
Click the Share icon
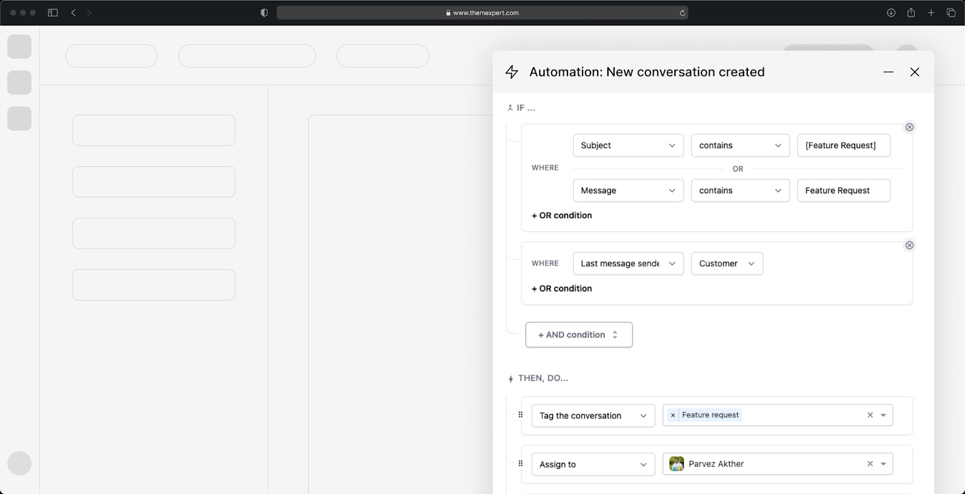click(x=911, y=13)
